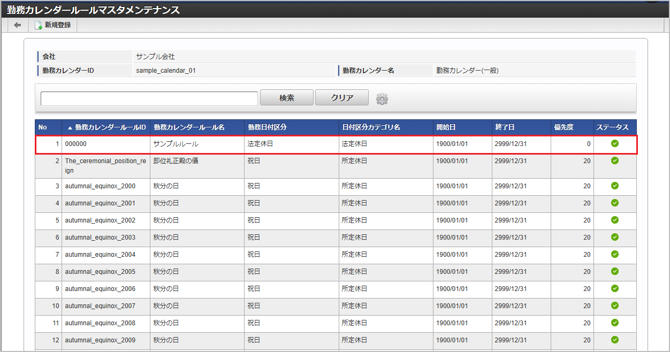Viewport: 670px width, 352px height.
Task: Click status icon for autumnal_equinox_2009 row
Action: (614, 340)
